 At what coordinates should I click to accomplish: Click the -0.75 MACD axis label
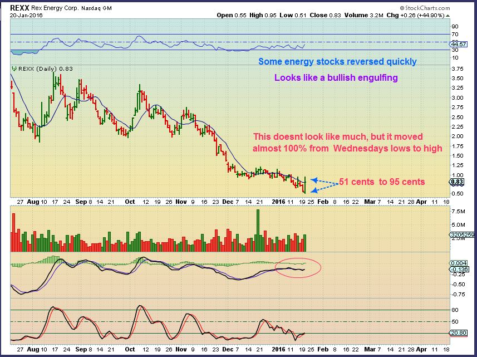tap(458, 295)
